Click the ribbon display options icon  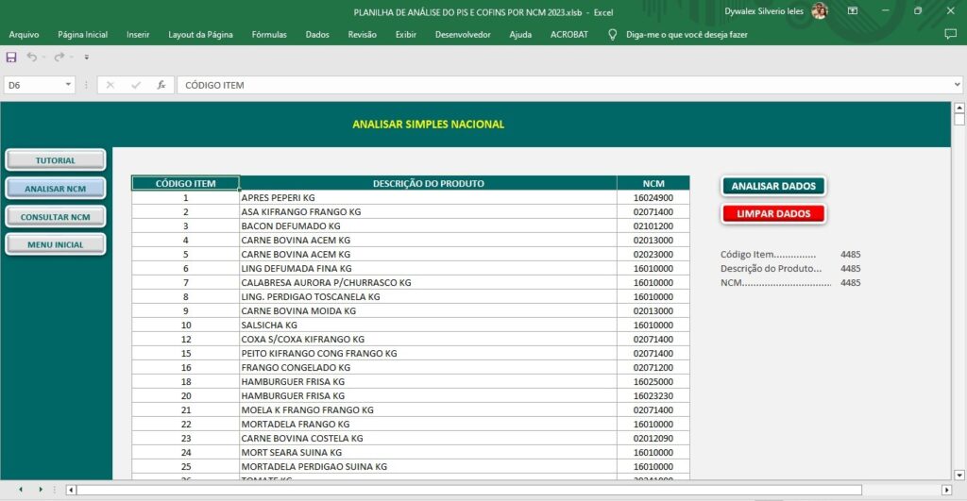pos(853,11)
